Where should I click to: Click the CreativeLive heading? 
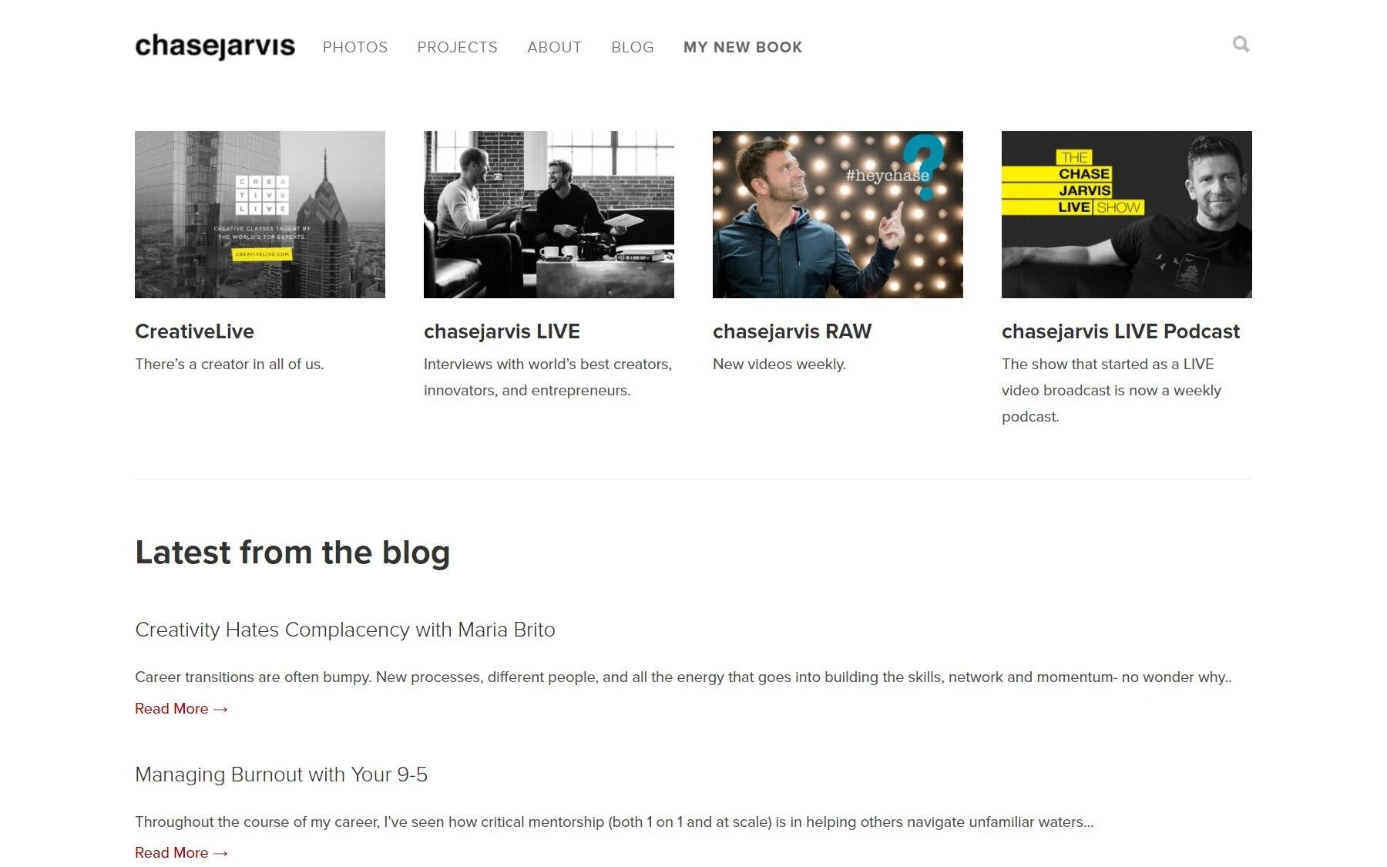[194, 331]
